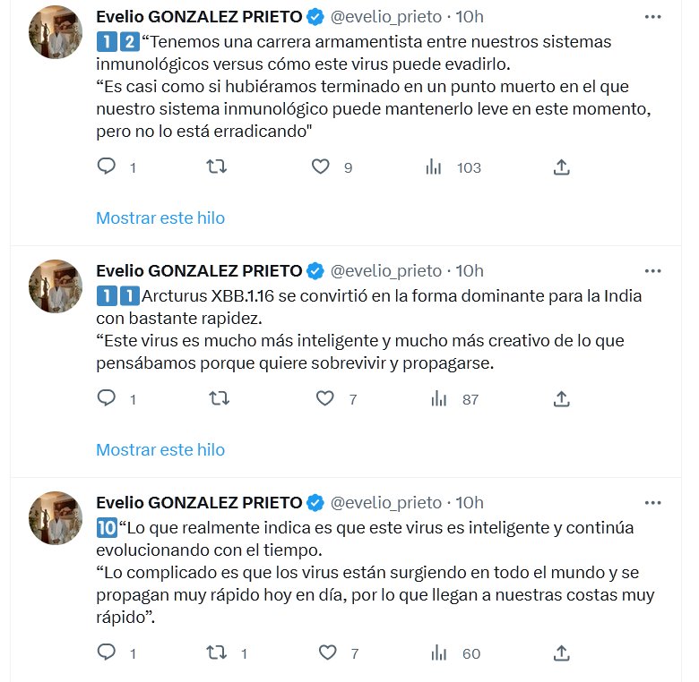Retweet the tweet with 1 retweet
This screenshot has height=682, width=699.
coord(217,652)
